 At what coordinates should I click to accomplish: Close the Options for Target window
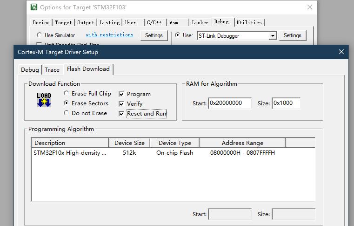(x=310, y=7)
